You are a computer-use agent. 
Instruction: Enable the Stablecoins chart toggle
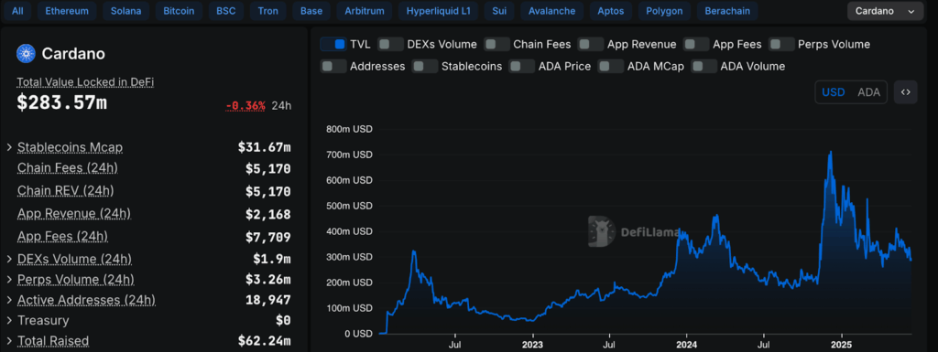(425, 66)
